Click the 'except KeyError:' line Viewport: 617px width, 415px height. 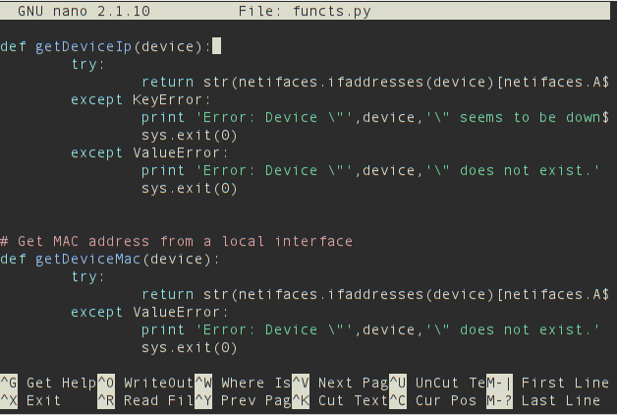coord(140,99)
